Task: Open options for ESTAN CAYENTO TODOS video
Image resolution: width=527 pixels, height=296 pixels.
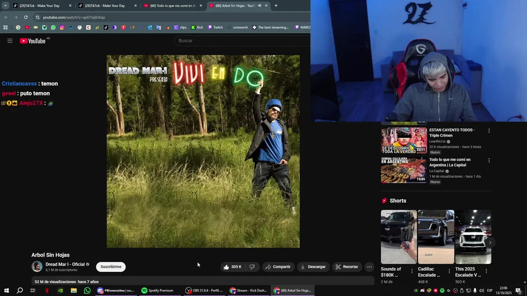Action: pos(489,131)
